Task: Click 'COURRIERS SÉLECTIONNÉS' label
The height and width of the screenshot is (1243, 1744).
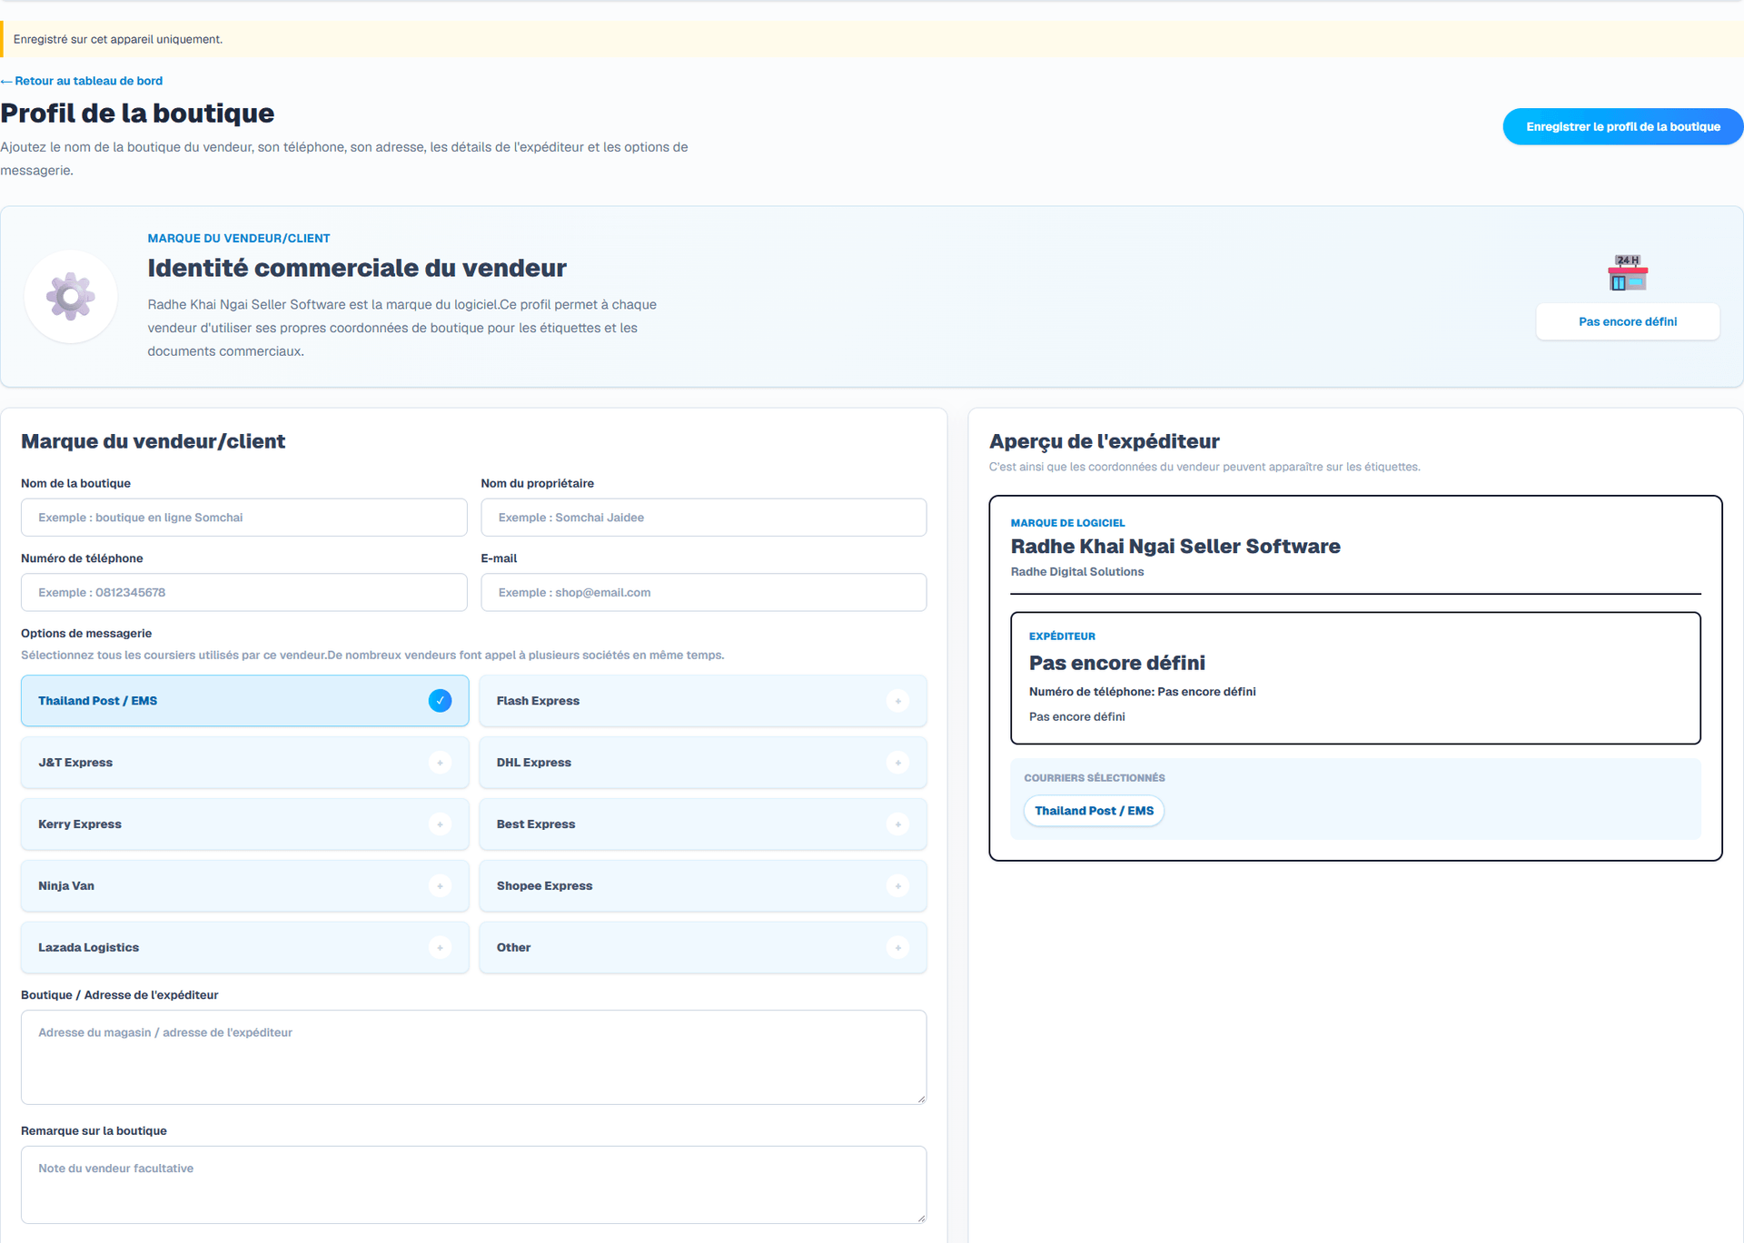Action: (1094, 778)
